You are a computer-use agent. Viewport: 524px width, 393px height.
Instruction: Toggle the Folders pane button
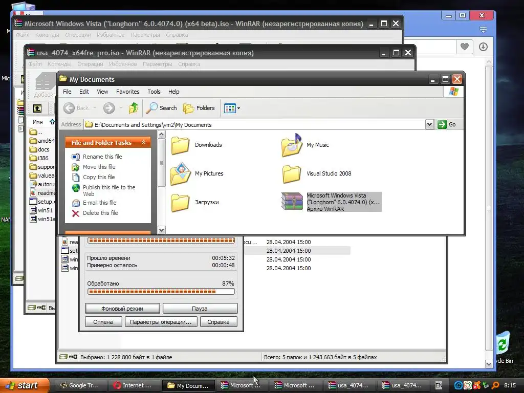199,108
